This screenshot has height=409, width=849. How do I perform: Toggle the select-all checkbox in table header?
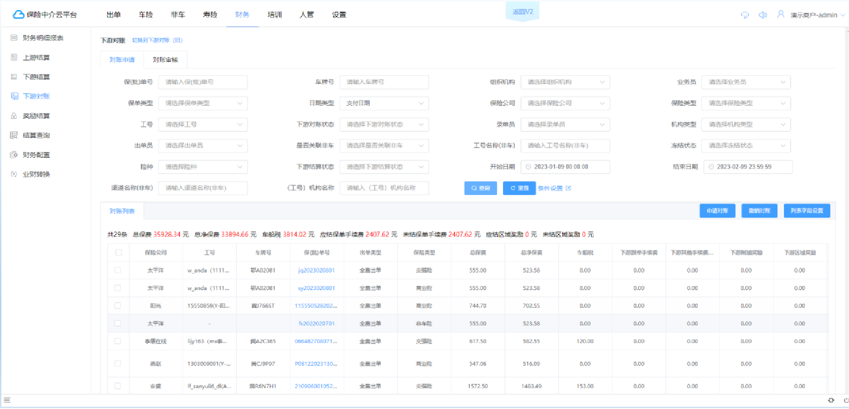(x=118, y=252)
